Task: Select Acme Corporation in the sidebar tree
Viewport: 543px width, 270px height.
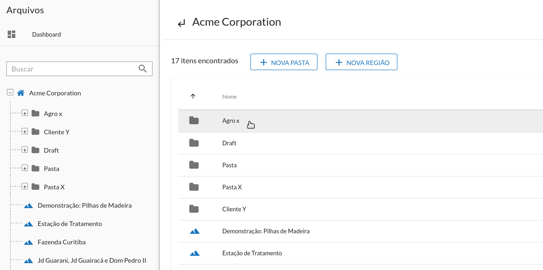Action: point(55,93)
